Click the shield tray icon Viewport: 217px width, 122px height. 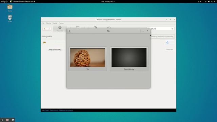[13, 120]
